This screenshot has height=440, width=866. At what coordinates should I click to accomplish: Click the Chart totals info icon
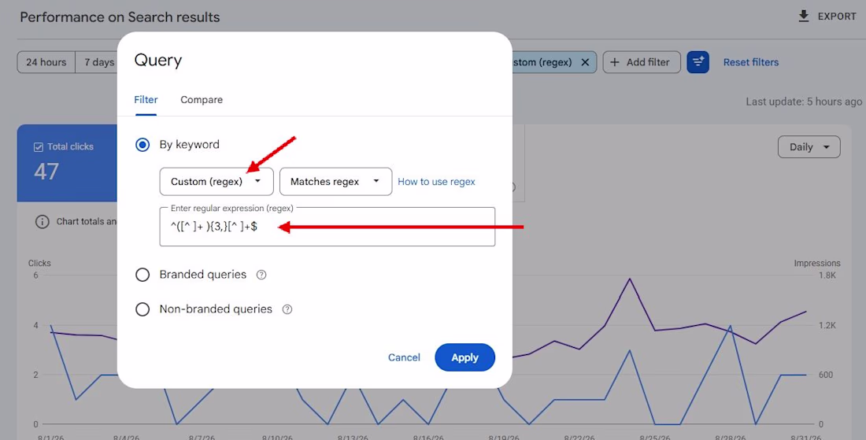pos(42,222)
